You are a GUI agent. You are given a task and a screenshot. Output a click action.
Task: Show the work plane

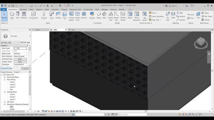click(x=205, y=13)
